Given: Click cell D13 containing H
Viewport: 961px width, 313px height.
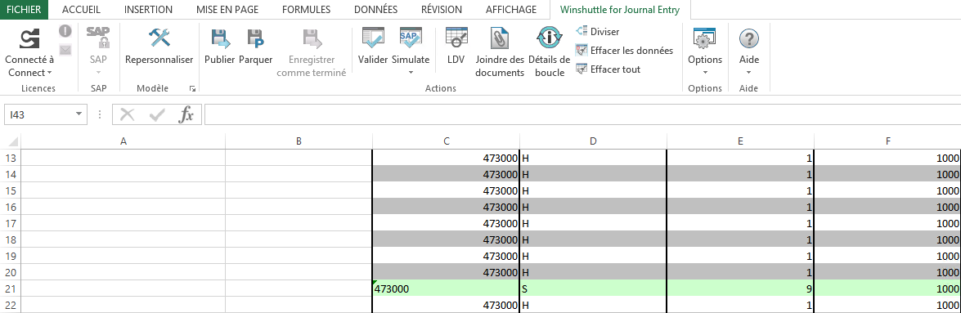Looking at the screenshot, I should pyautogui.click(x=593, y=158).
